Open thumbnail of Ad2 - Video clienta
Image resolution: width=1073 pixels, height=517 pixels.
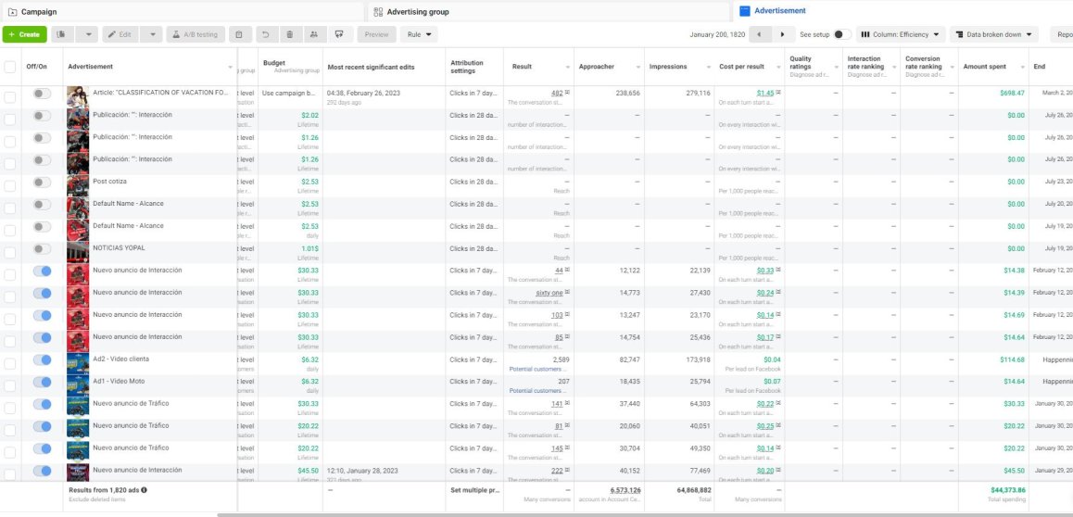click(77, 363)
